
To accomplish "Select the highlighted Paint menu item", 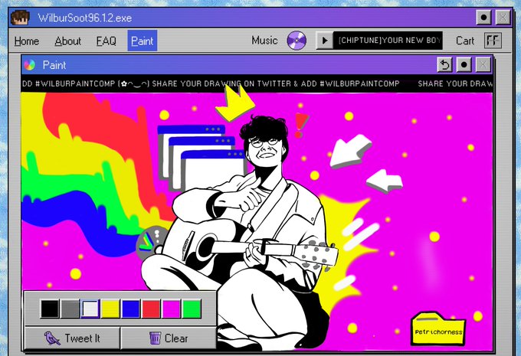I will pos(143,41).
